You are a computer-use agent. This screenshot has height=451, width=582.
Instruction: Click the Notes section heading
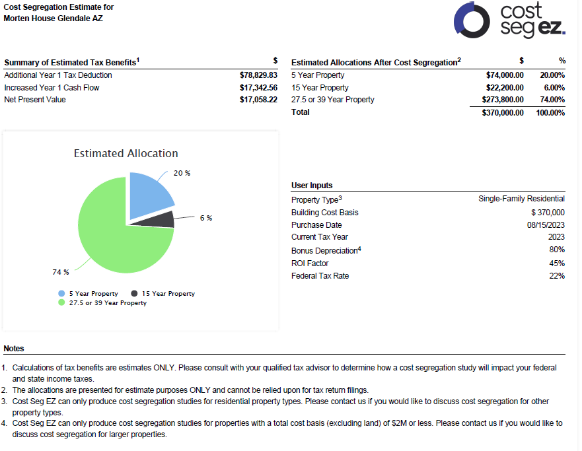pos(14,348)
